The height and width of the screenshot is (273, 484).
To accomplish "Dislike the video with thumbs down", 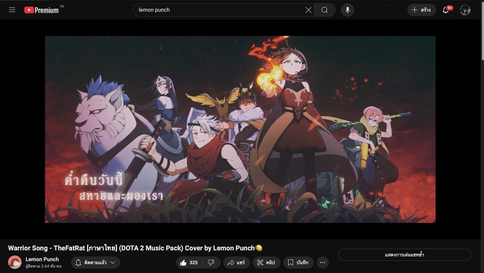I will (211, 262).
